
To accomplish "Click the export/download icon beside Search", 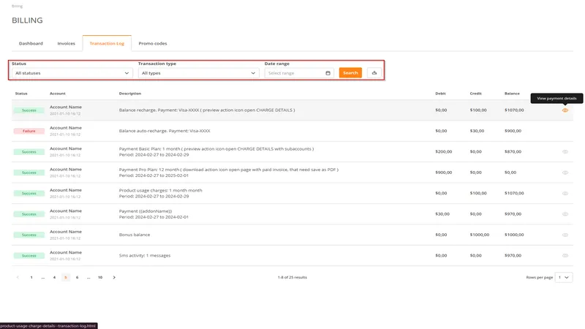I will [x=374, y=73].
